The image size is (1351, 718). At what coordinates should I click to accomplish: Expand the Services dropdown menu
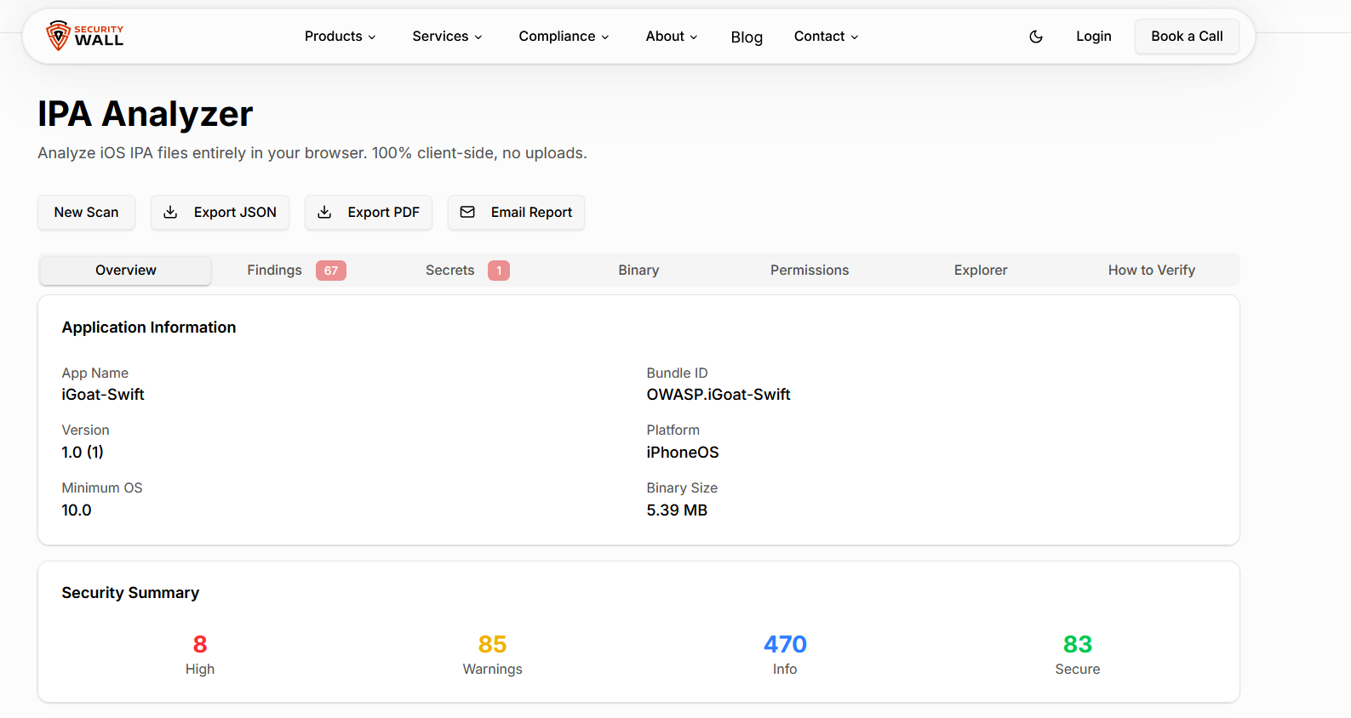(x=447, y=37)
